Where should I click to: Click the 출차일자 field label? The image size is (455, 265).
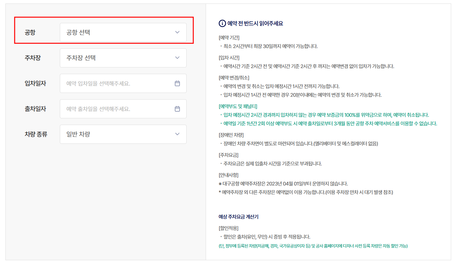point(35,109)
